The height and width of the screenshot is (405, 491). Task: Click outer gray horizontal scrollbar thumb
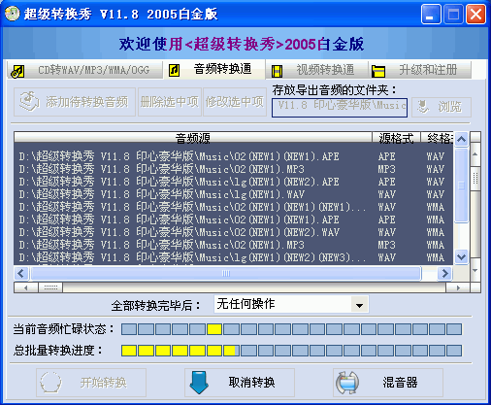(x=50, y=287)
